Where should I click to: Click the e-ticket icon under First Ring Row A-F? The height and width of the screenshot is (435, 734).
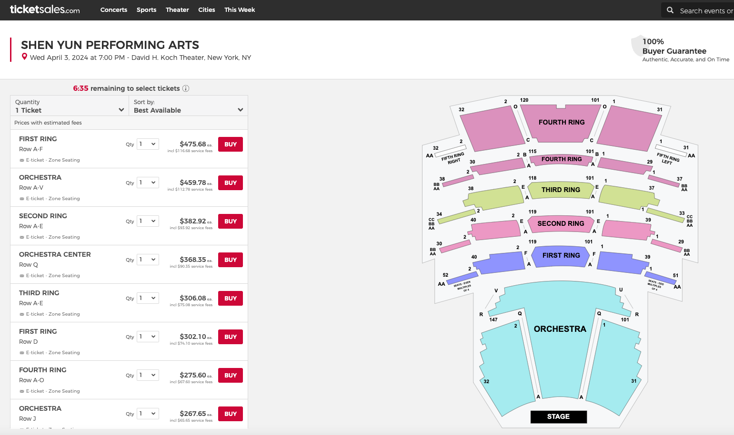(21, 160)
